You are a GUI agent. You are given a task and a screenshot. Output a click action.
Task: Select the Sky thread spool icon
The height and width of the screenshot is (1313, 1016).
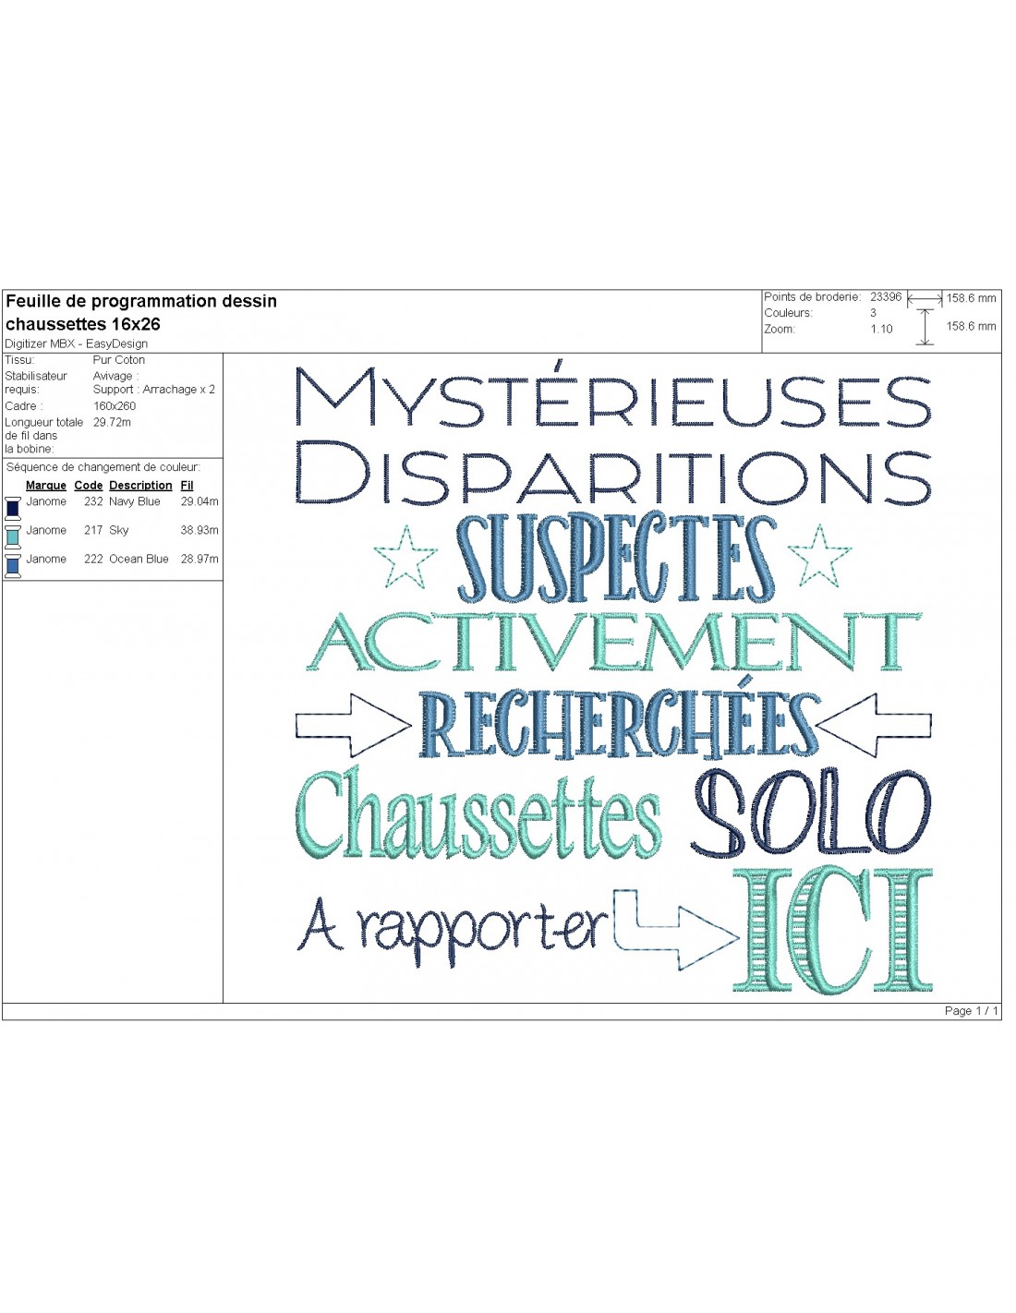[x=13, y=536]
